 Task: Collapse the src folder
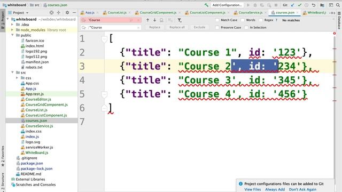pos(12,73)
